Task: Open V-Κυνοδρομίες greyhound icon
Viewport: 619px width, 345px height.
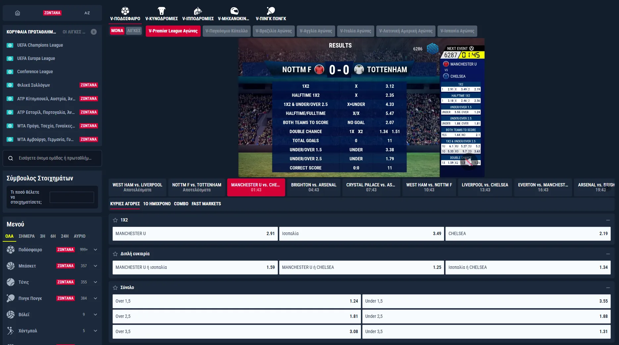Action: click(x=161, y=11)
